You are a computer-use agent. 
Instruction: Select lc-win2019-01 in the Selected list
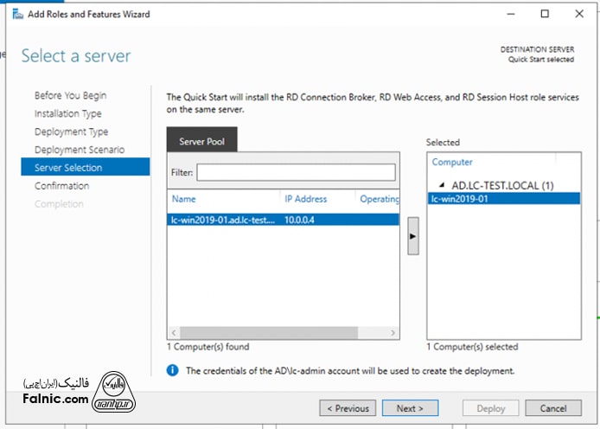coord(460,198)
